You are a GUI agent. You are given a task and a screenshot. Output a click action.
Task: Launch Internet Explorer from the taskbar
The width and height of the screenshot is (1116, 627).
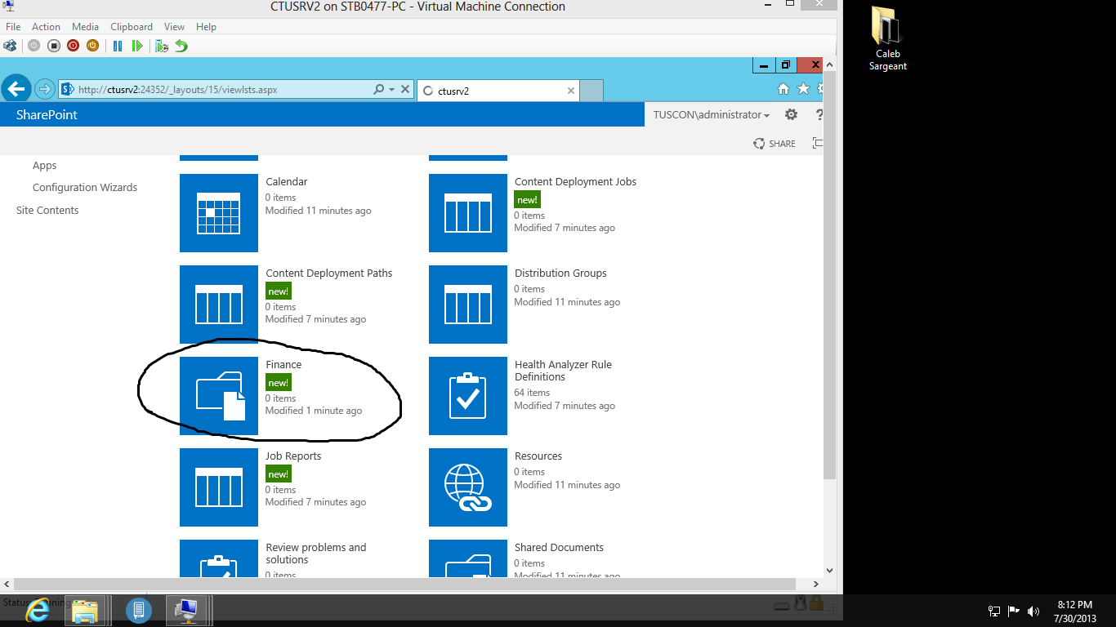[37, 610]
